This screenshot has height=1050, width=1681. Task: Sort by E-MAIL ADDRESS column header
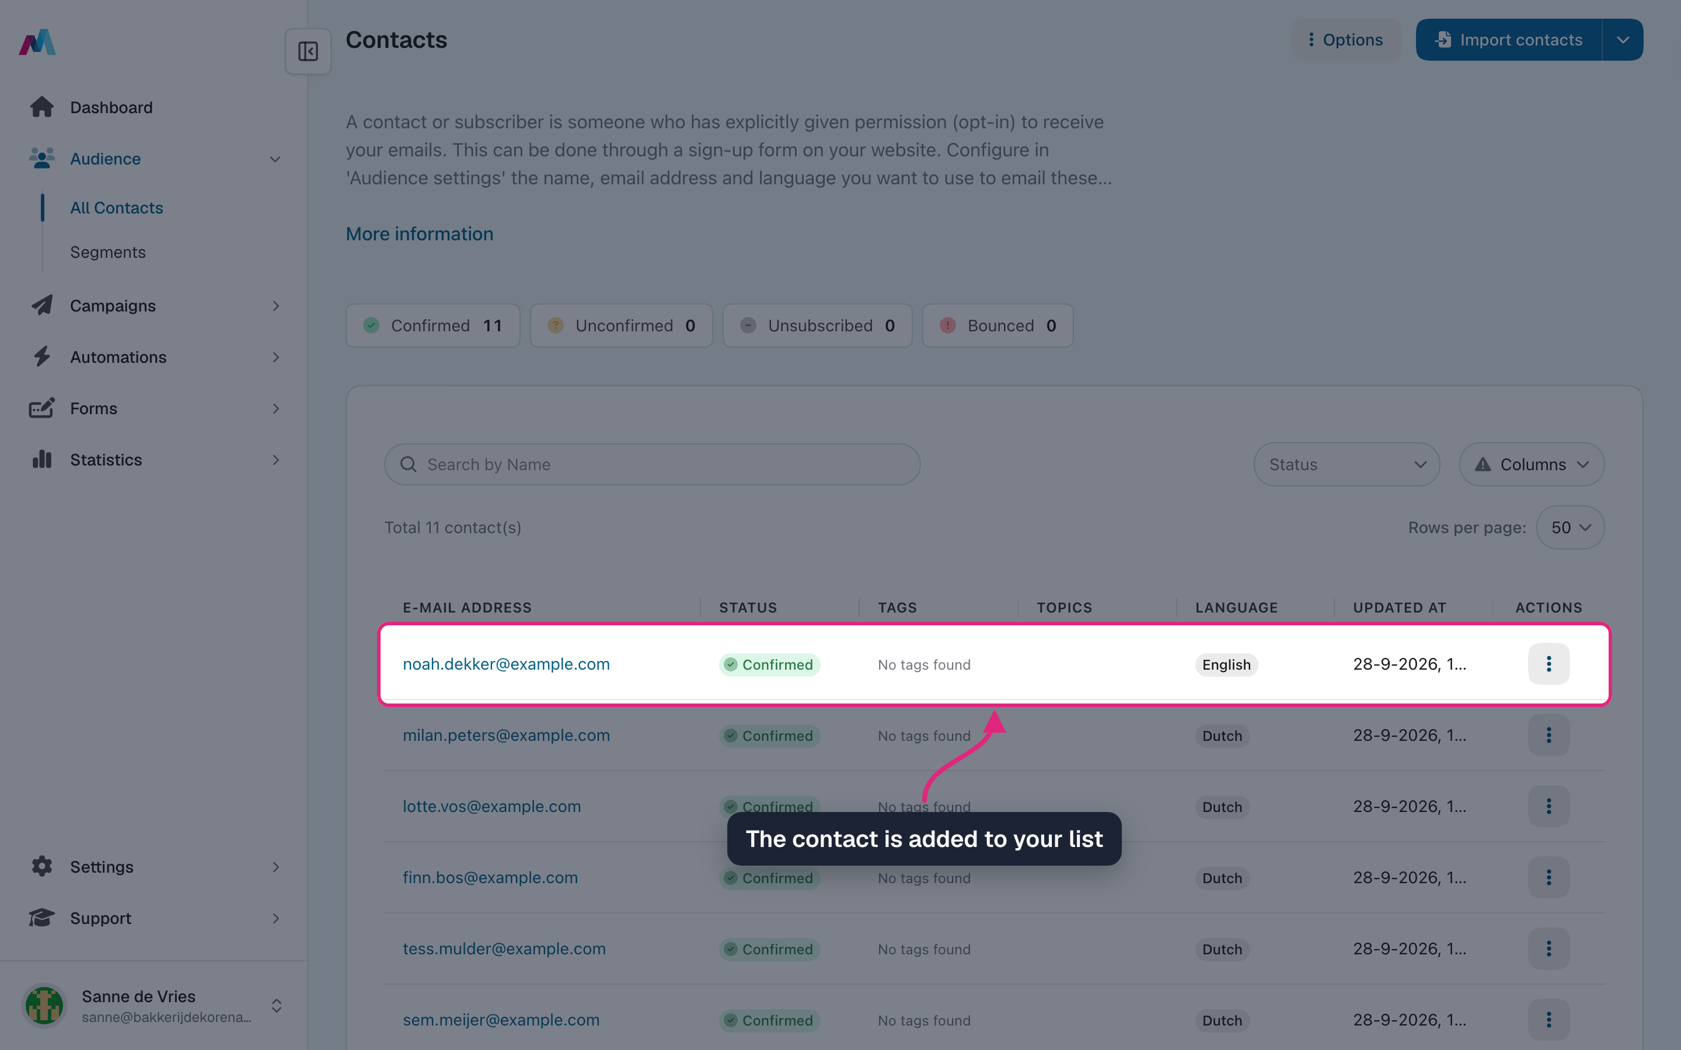coord(467,608)
